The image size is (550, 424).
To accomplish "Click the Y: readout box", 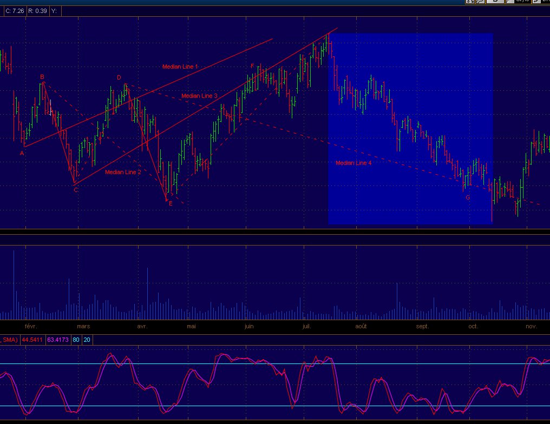I will [54, 10].
